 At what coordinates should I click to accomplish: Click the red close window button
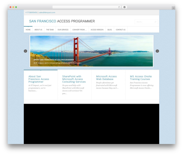point(11,7)
